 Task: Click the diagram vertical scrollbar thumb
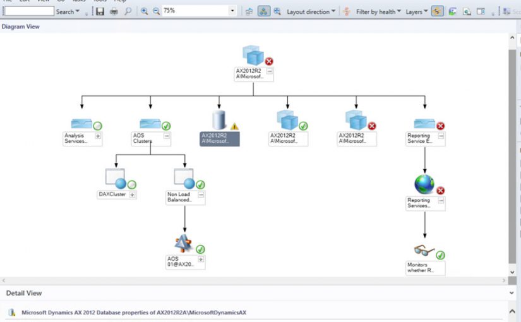pos(512,156)
